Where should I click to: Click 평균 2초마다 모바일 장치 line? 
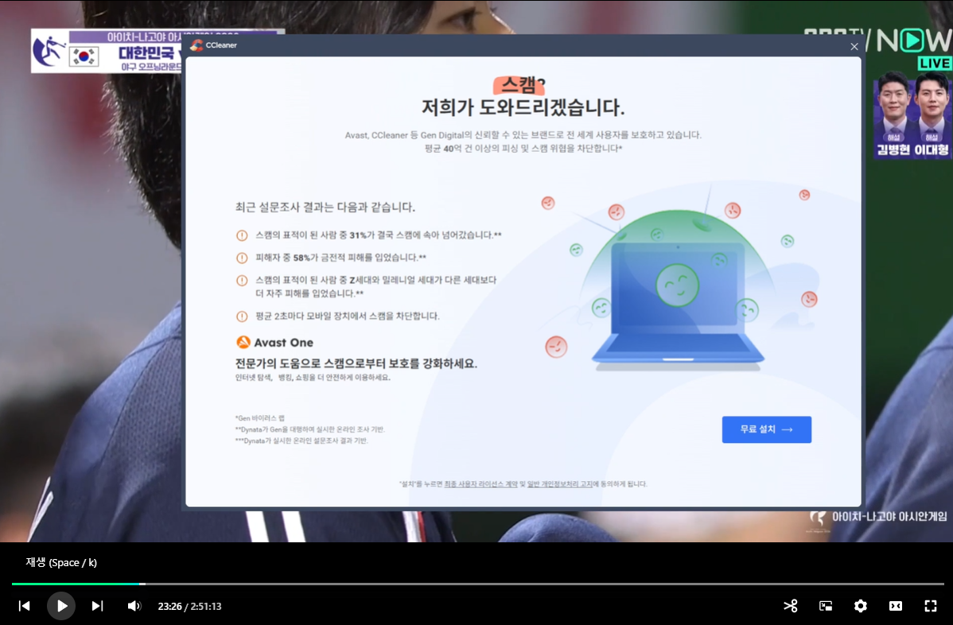click(x=338, y=316)
